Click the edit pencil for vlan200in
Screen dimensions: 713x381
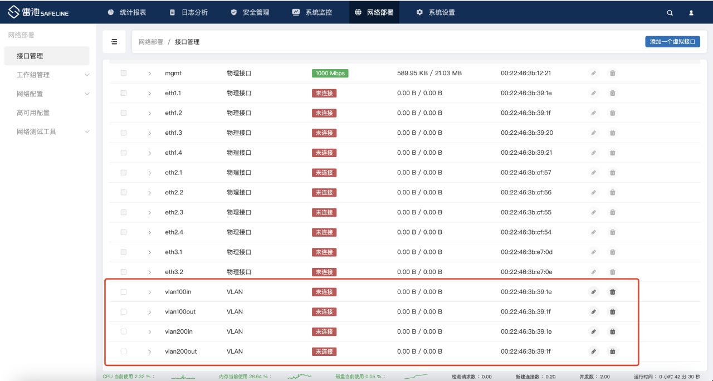[594, 331]
